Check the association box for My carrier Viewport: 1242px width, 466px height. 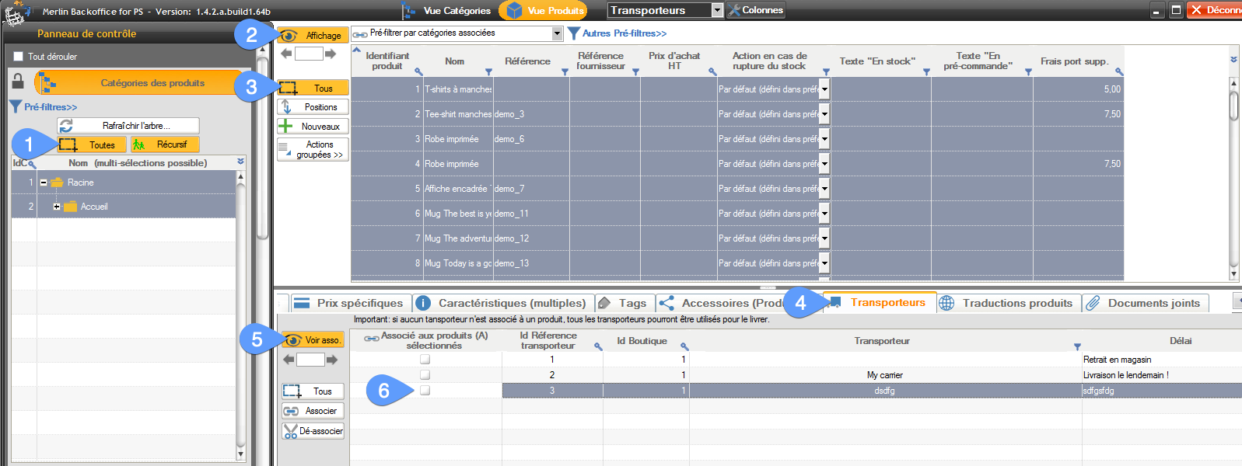[x=425, y=375]
